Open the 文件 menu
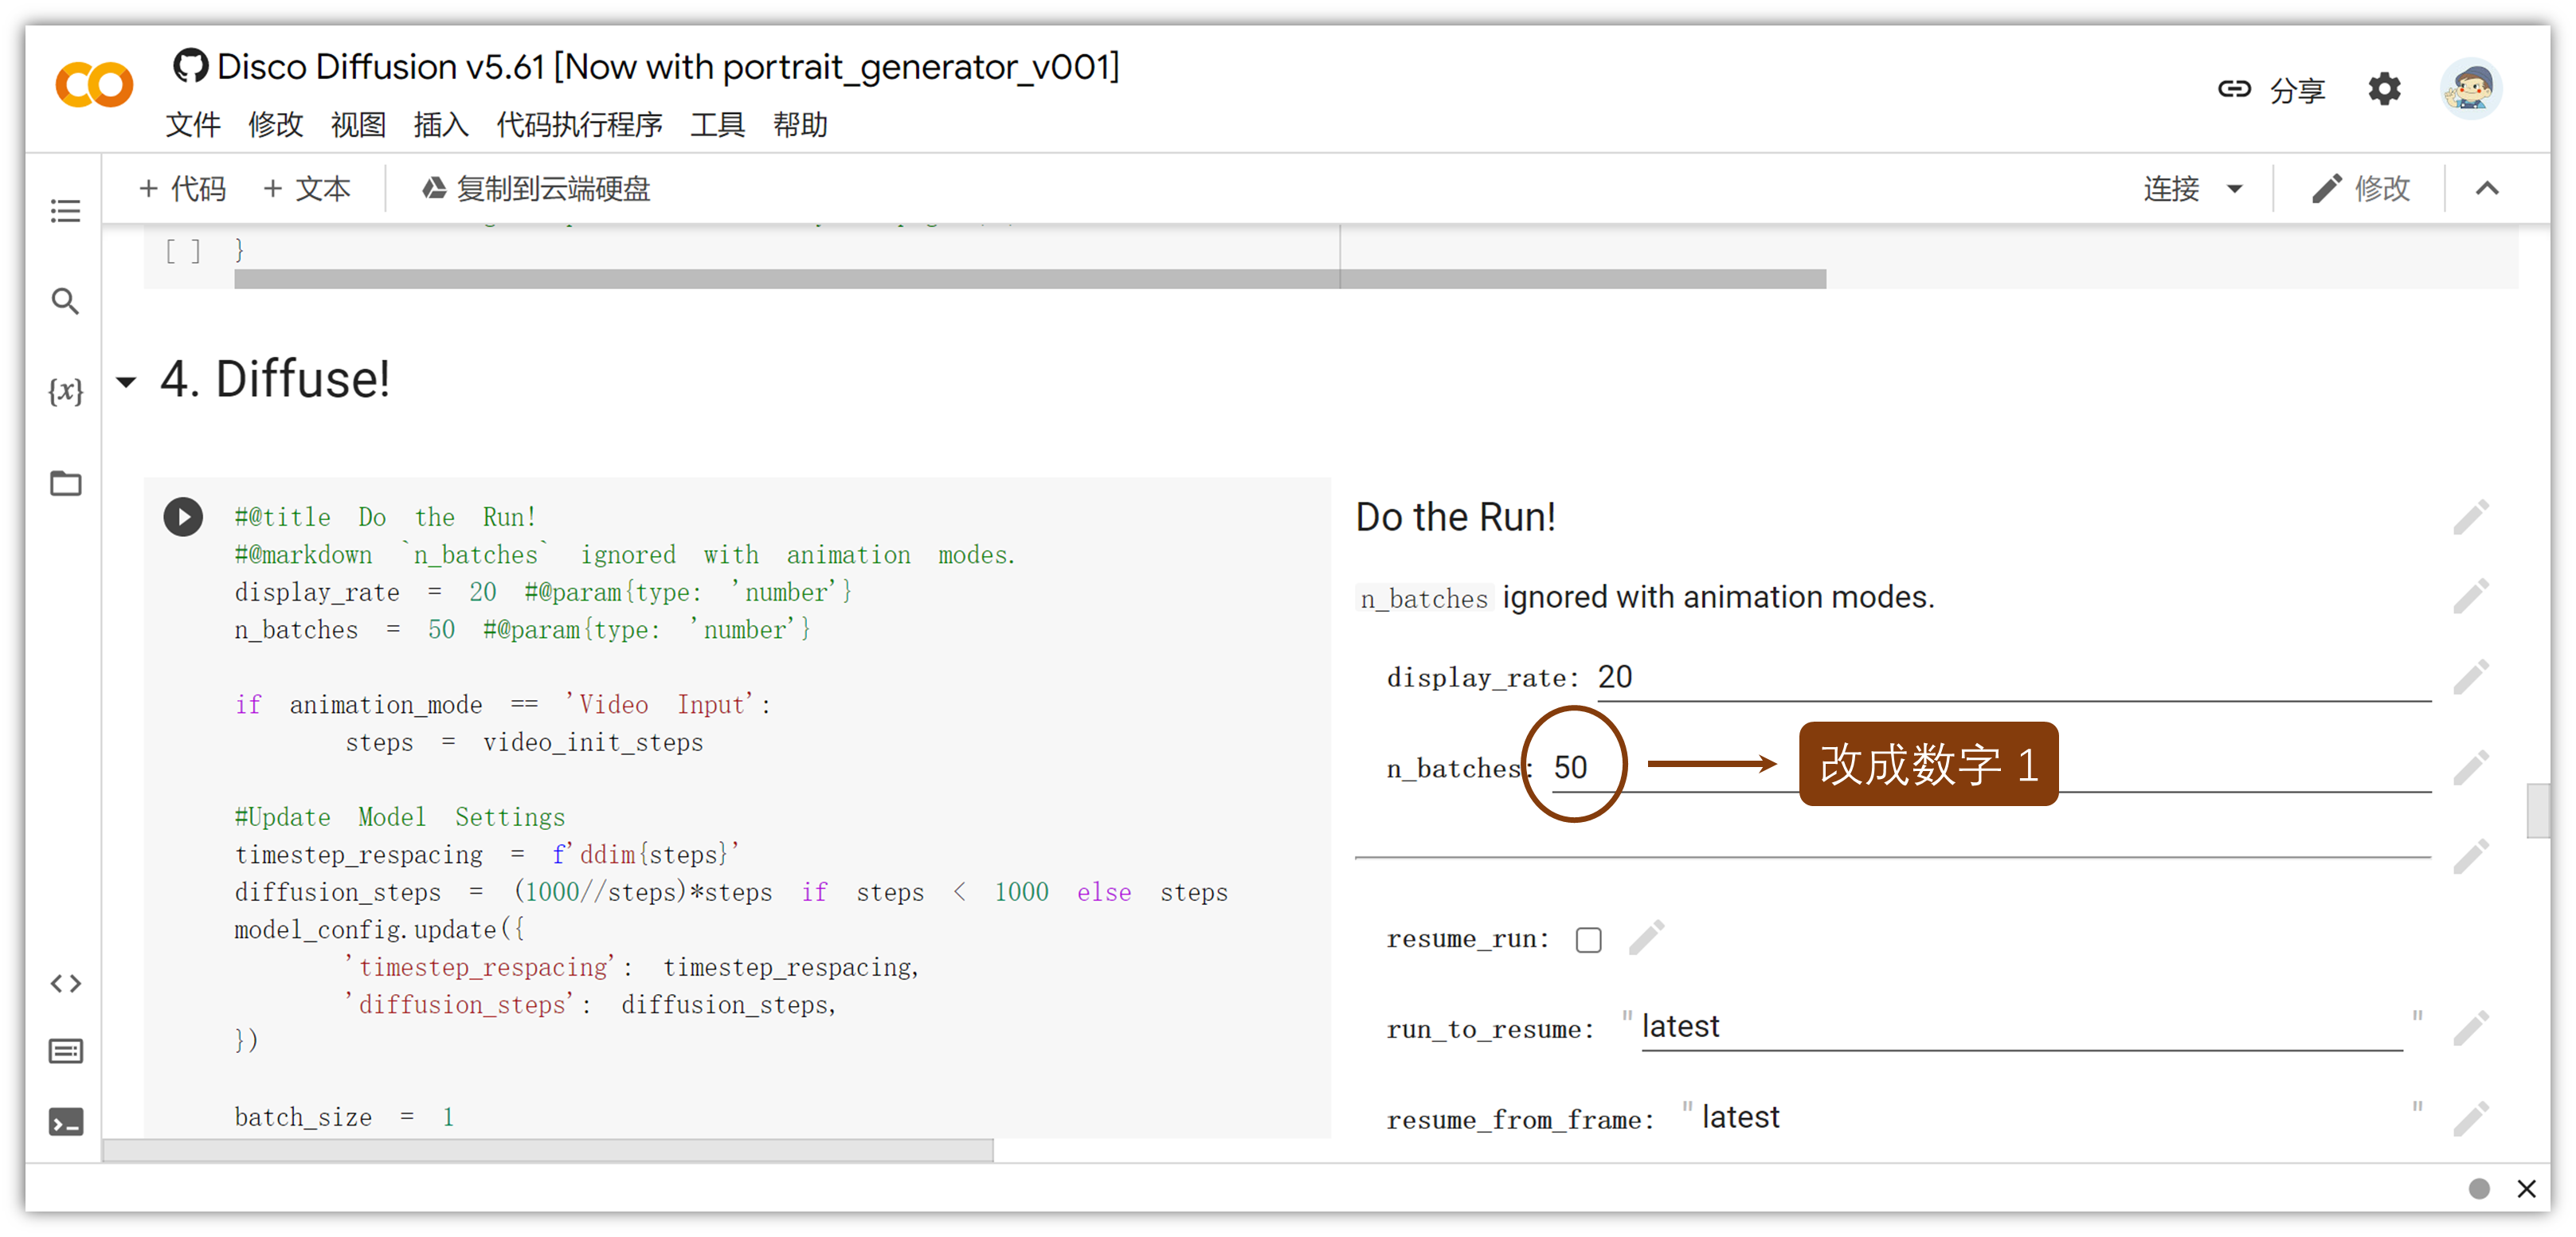The image size is (2576, 1237). tap(192, 125)
